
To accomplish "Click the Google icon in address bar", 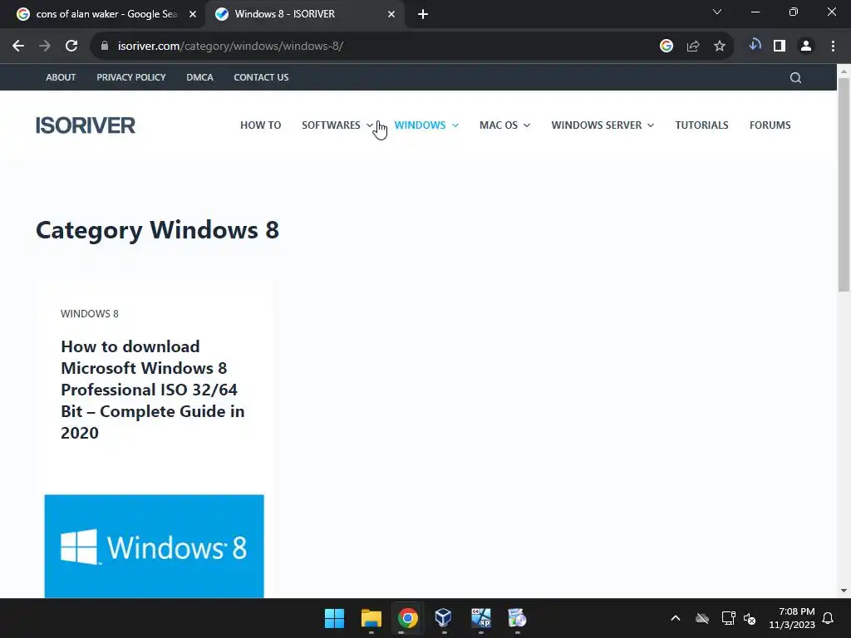I will 667,47.
